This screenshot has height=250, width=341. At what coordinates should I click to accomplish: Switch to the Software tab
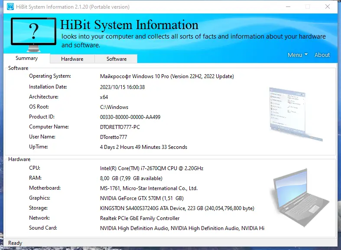[x=117, y=59]
